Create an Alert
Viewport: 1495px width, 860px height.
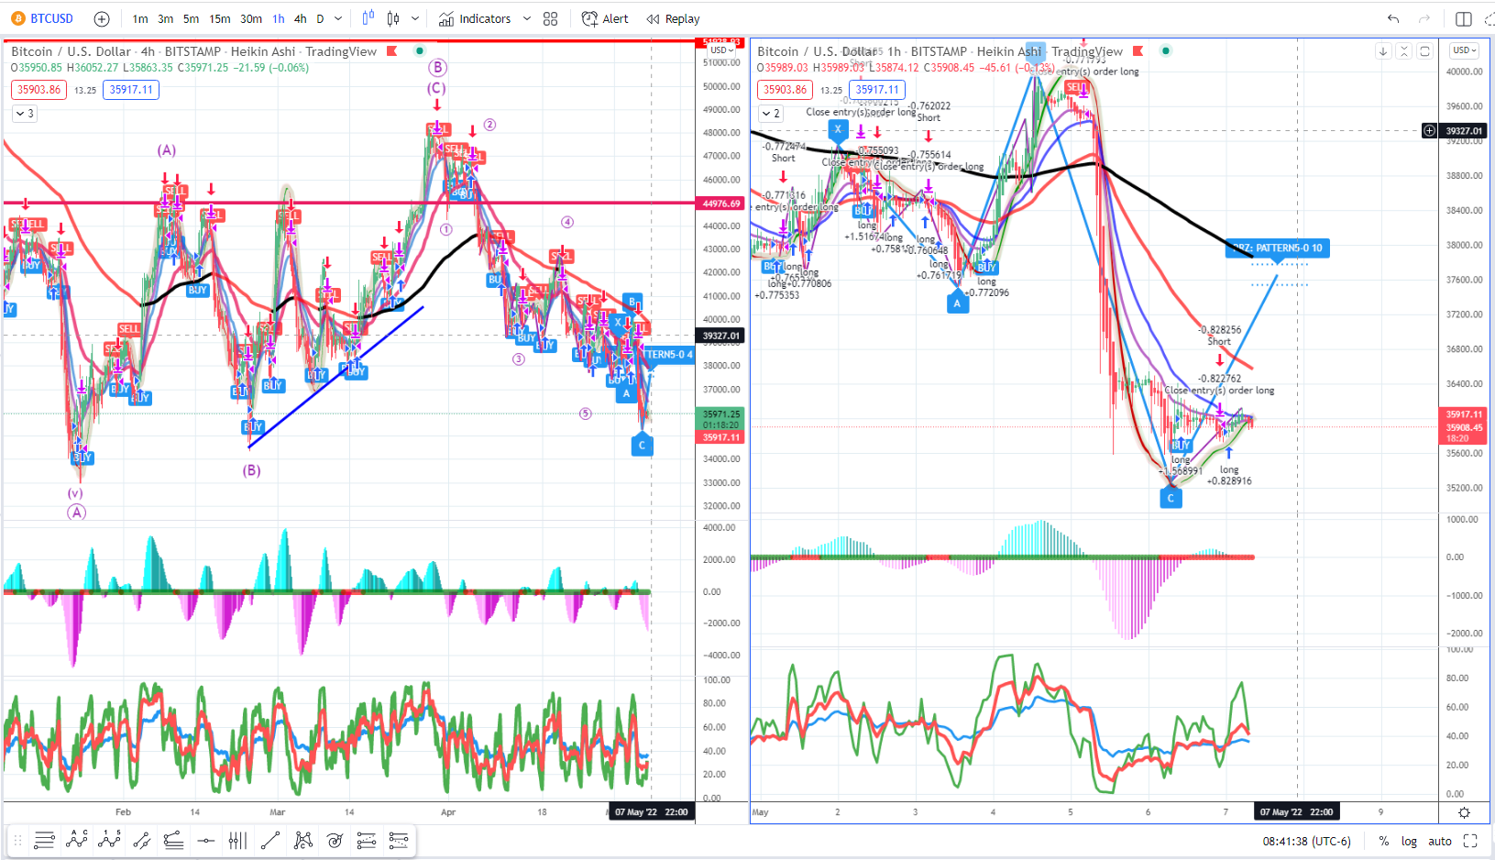point(605,18)
